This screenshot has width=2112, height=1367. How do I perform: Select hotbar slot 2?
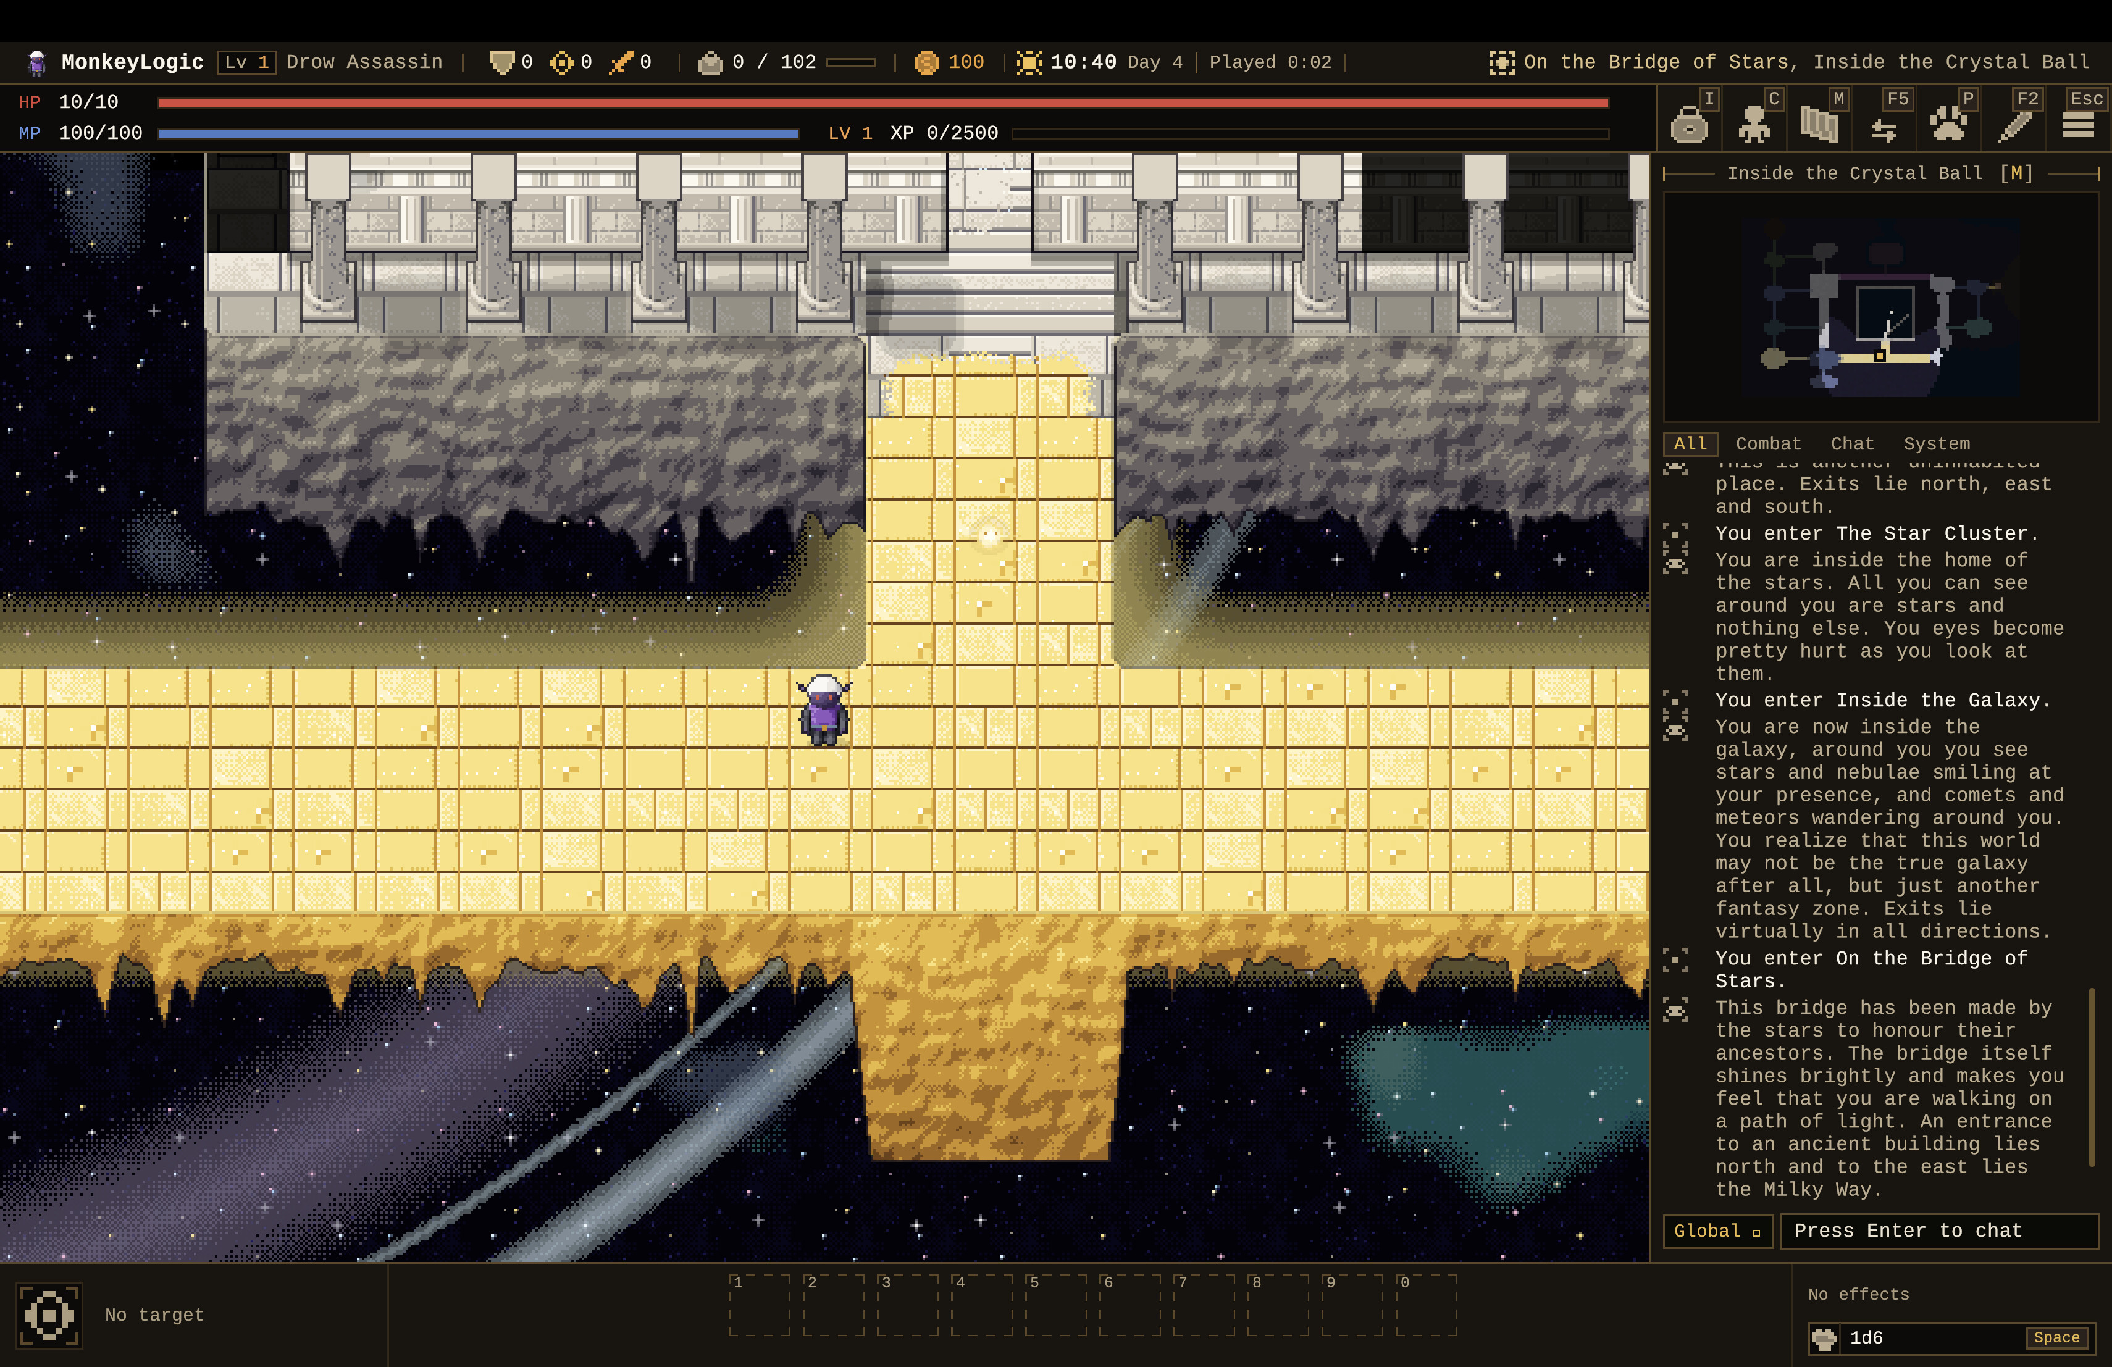(x=834, y=1306)
